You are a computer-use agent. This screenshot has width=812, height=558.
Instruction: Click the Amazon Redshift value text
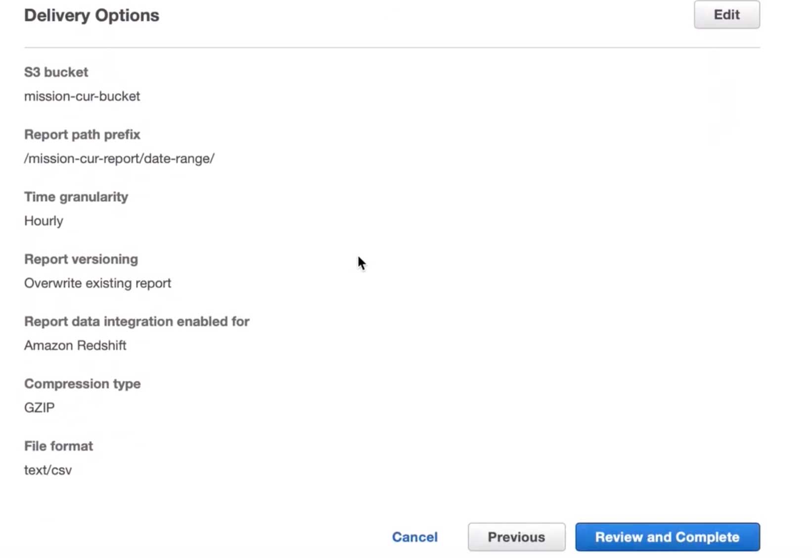[75, 345]
